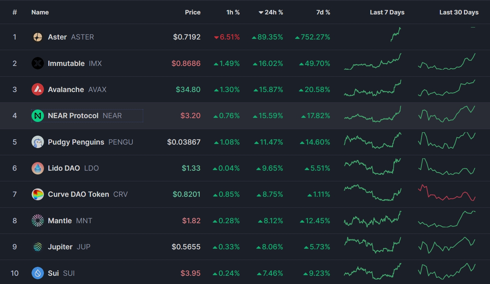The height and width of the screenshot is (284, 490).
Task: Sort by the 7d % column header
Action: (323, 12)
